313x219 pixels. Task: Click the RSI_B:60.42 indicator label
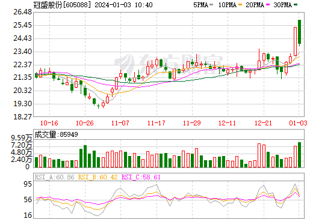[98, 177]
